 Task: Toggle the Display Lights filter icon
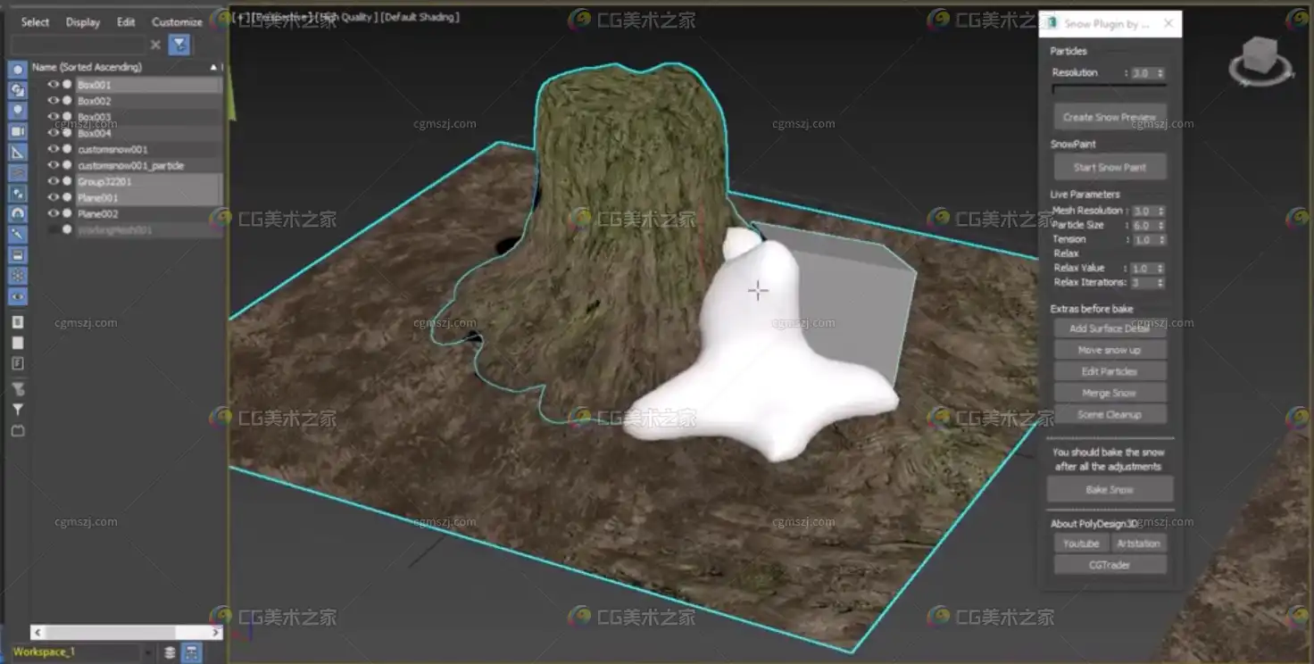coord(18,111)
